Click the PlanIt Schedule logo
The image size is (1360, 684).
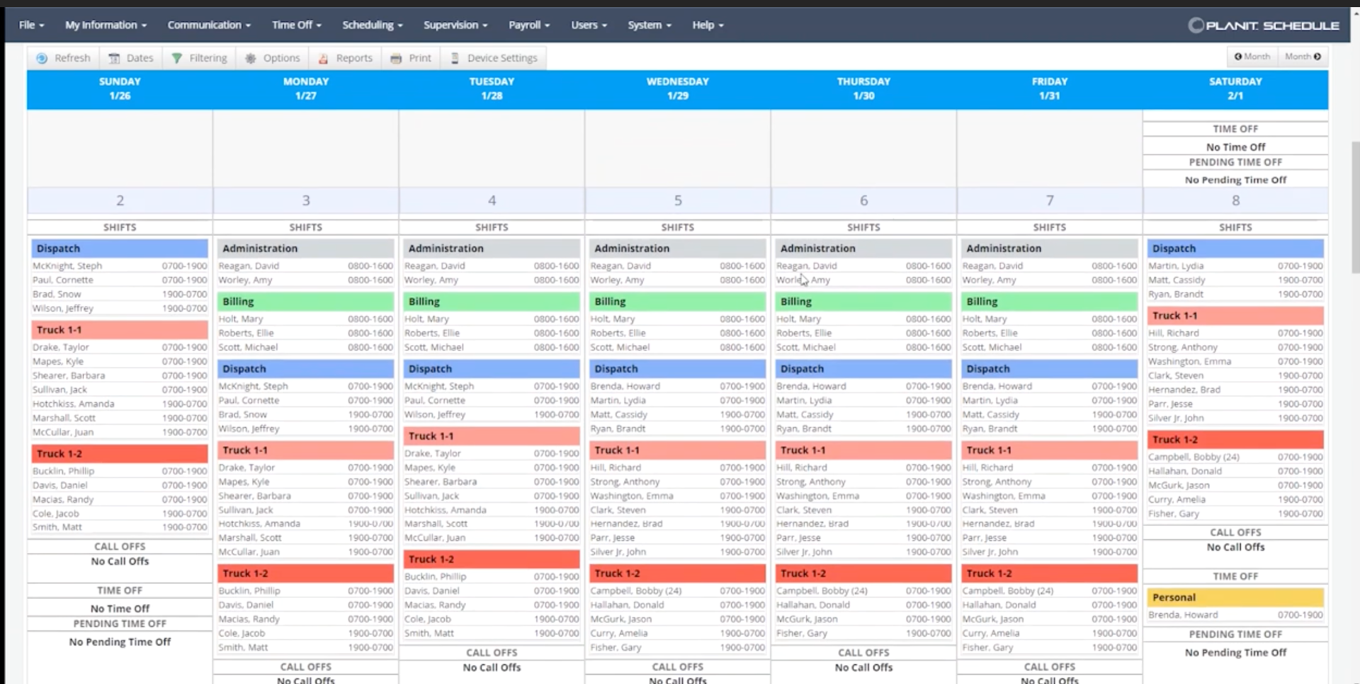pyautogui.click(x=1264, y=25)
